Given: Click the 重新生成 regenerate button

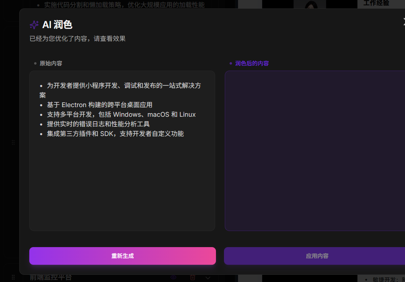Looking at the screenshot, I should tap(122, 256).
